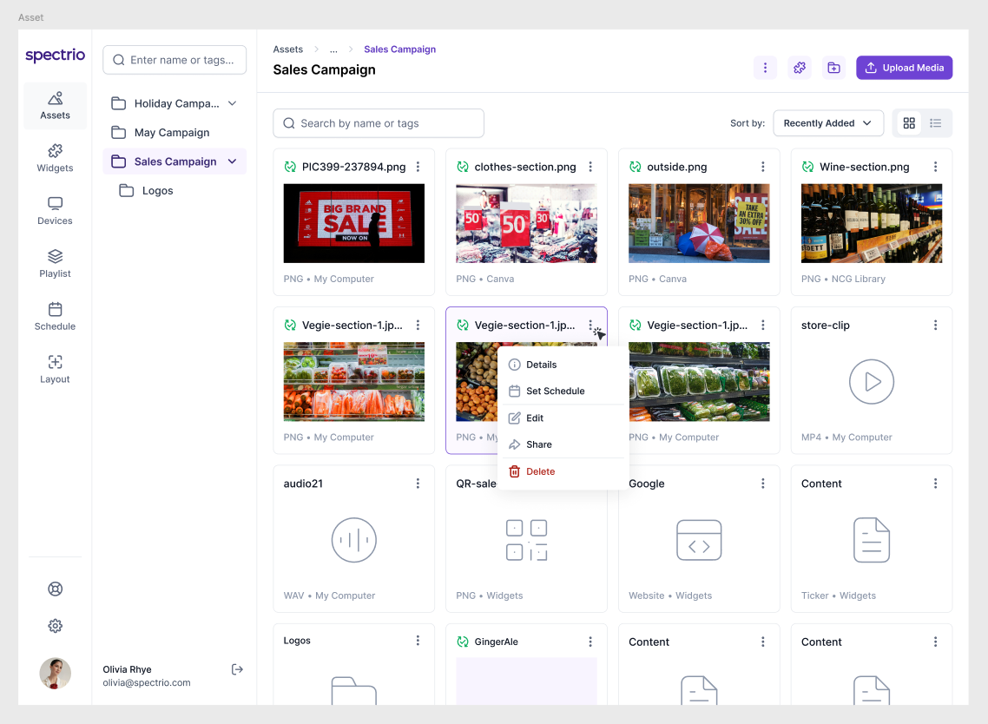Viewport: 988px width, 724px height.
Task: Open the Recently Added sort dropdown
Action: click(x=827, y=122)
